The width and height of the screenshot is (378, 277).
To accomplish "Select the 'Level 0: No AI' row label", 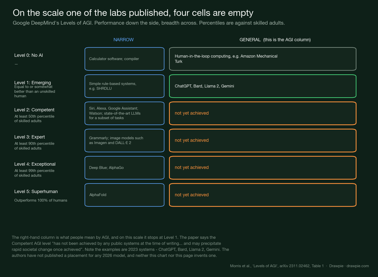I will click(29, 55).
